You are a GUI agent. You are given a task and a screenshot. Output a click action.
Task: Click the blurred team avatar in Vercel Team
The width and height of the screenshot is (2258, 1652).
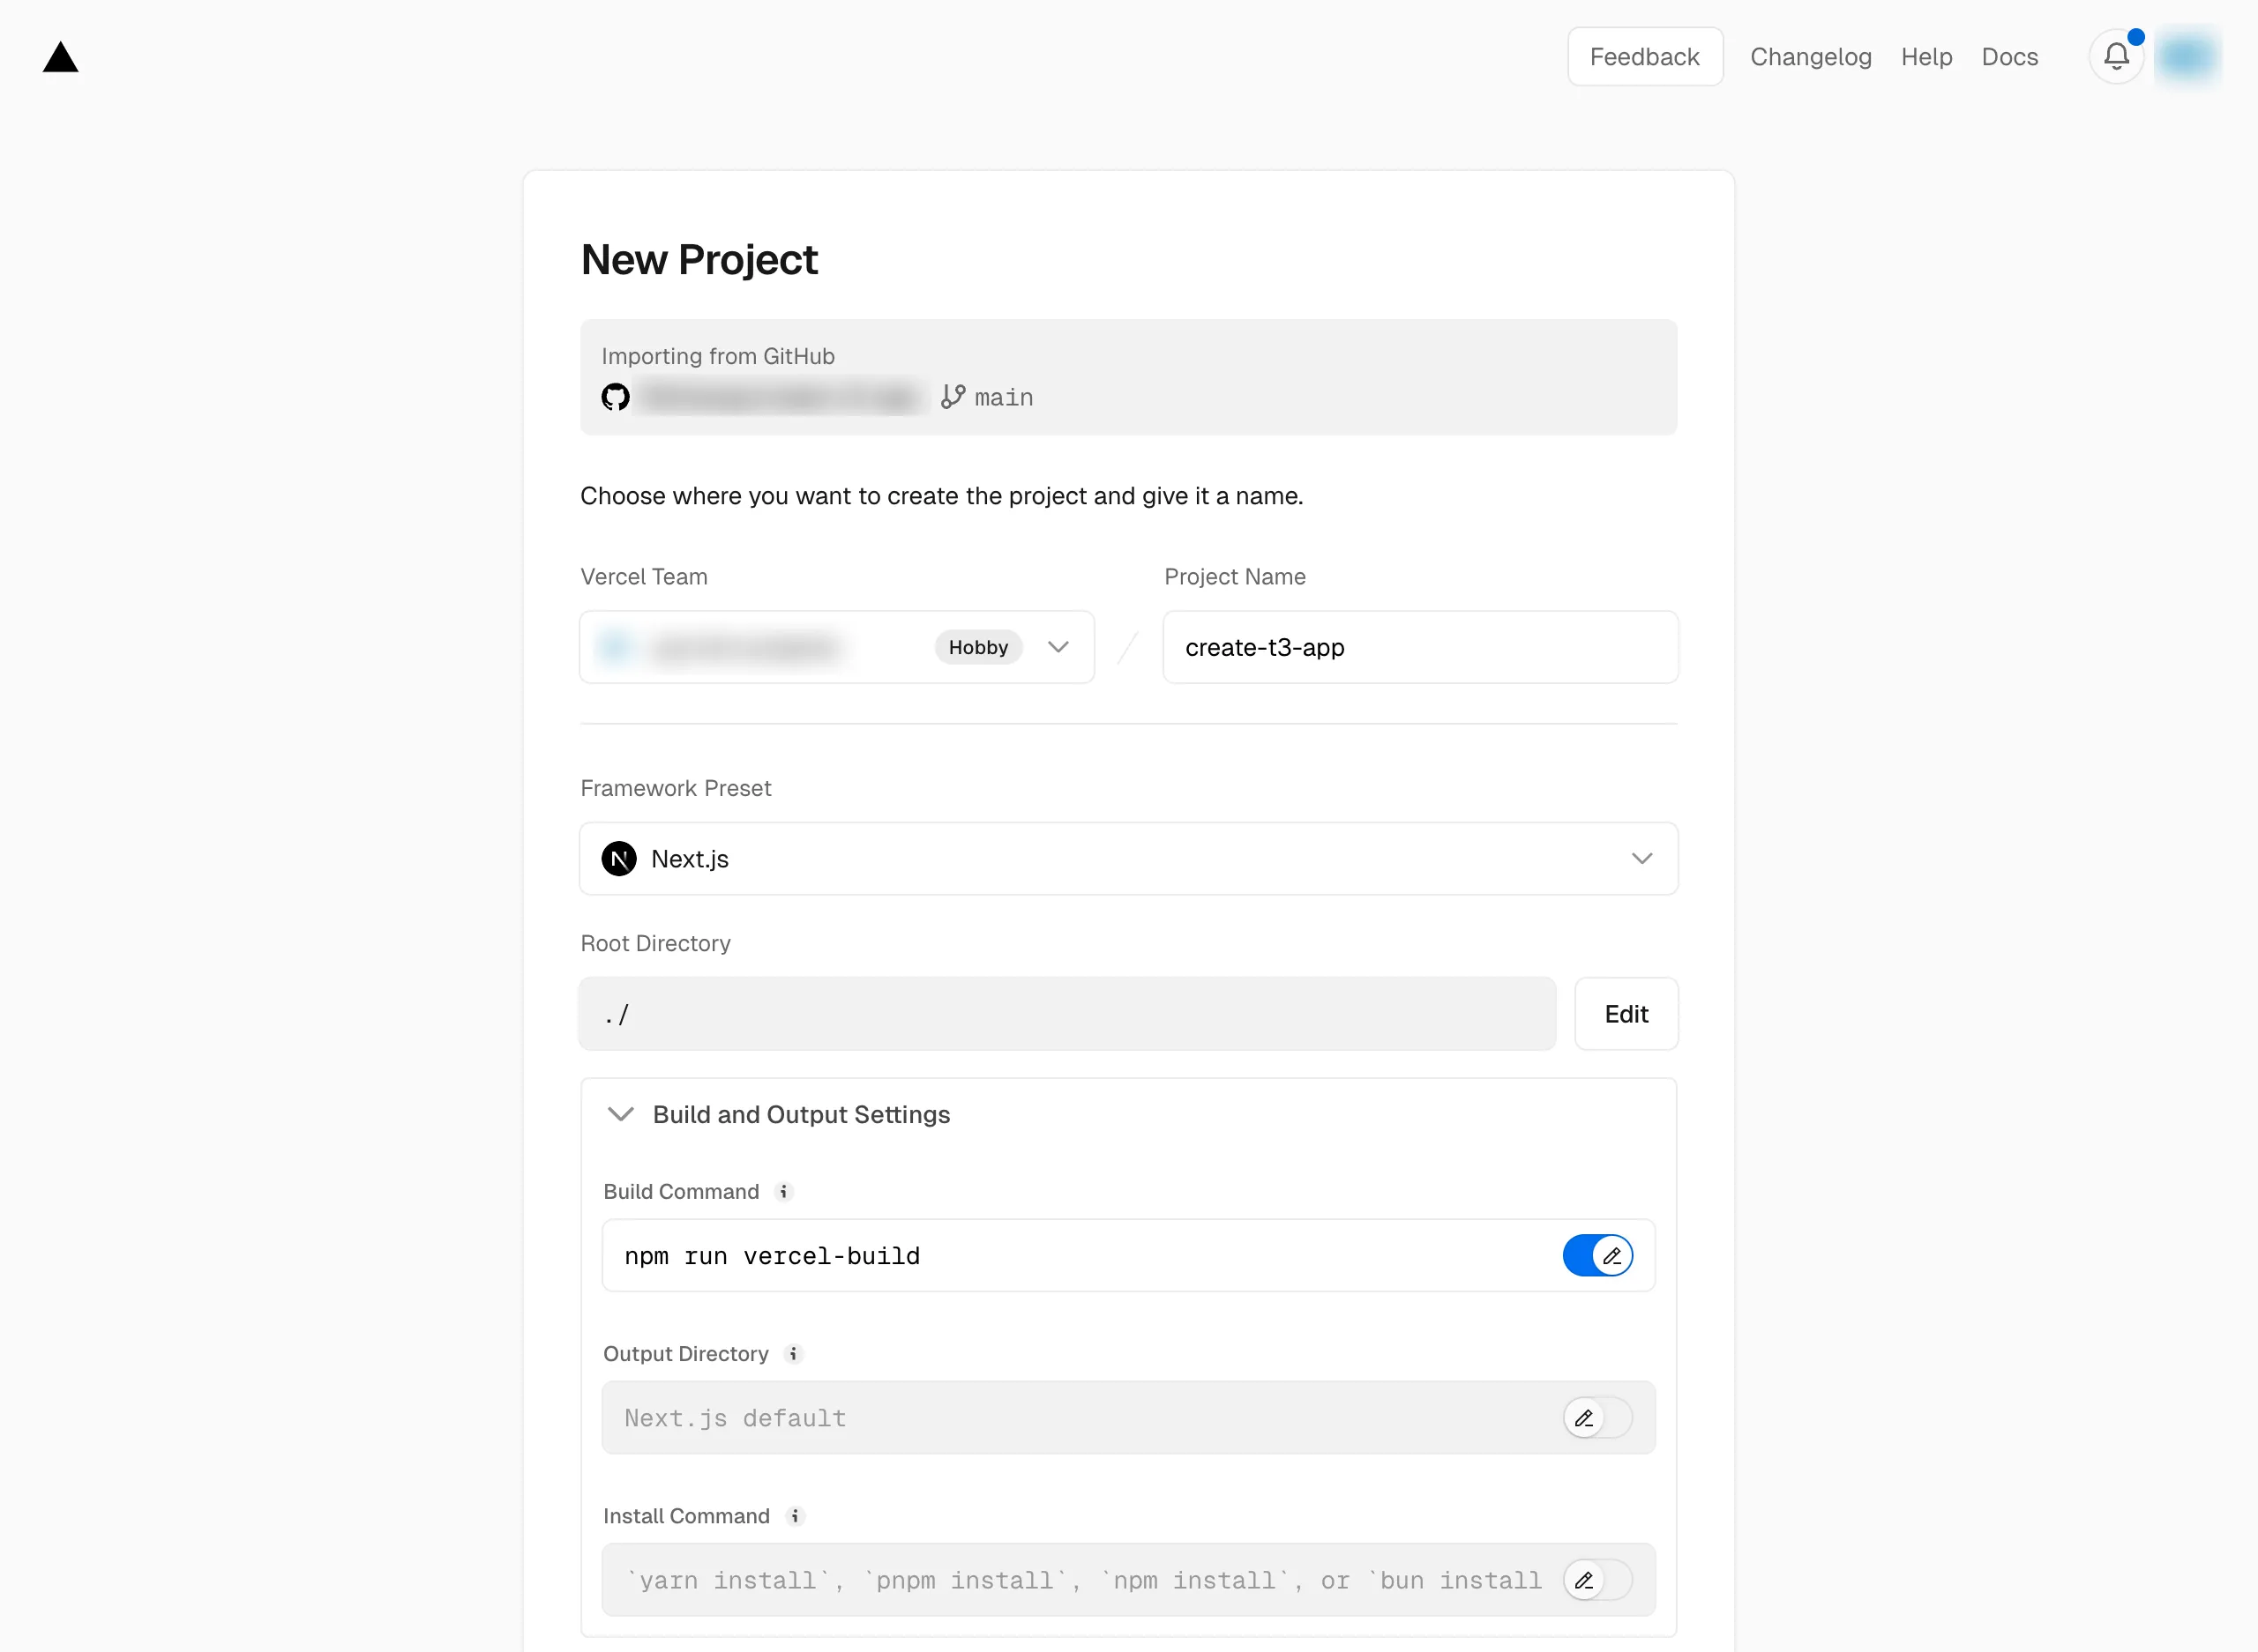point(616,647)
